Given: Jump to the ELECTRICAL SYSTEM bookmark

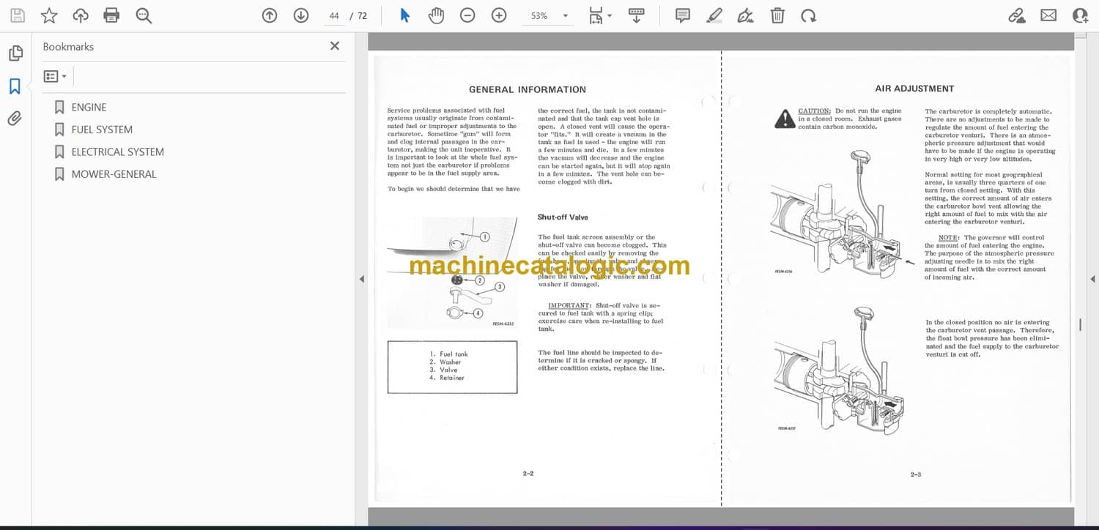Looking at the screenshot, I should [x=117, y=152].
